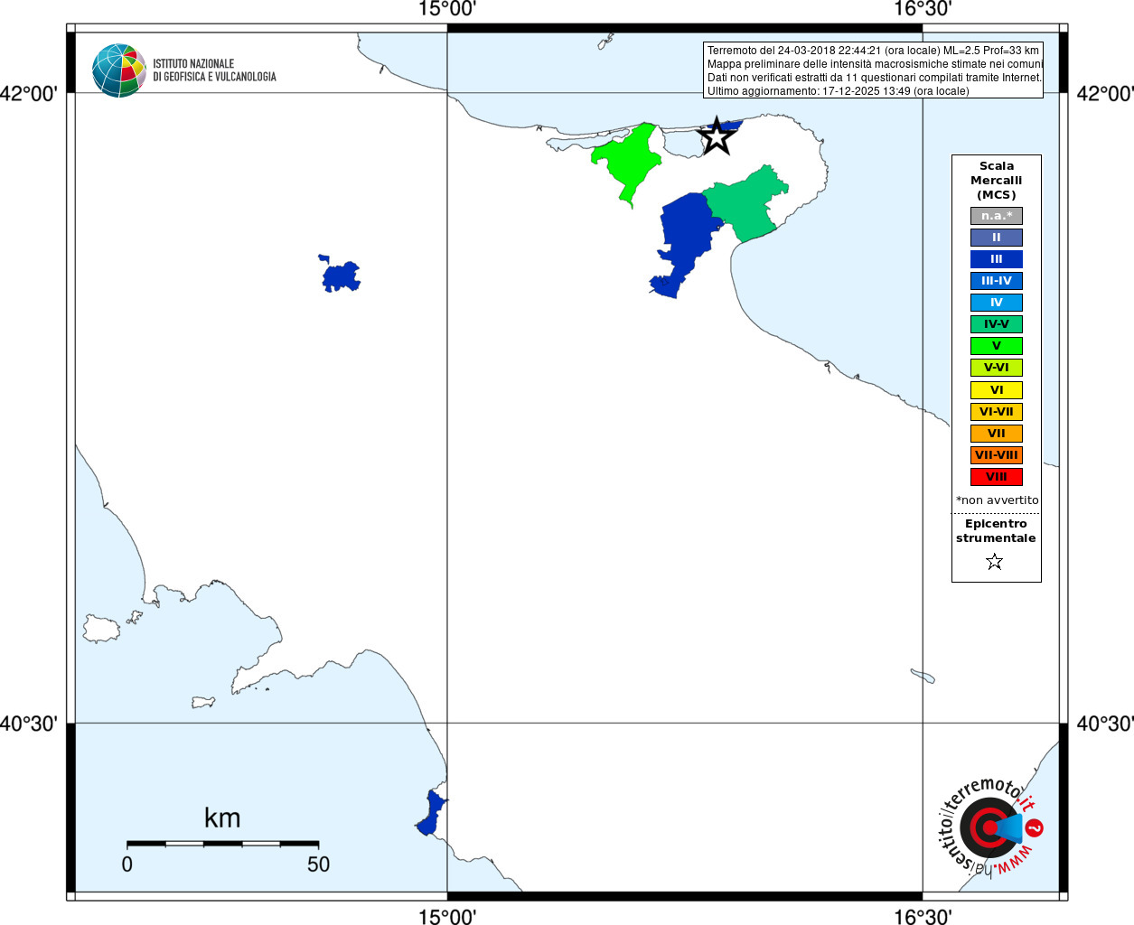Click 'Terremoto del 24-03-2018' info line
Image resolution: width=1134 pixels, height=925 pixels.
pyautogui.click(x=873, y=51)
